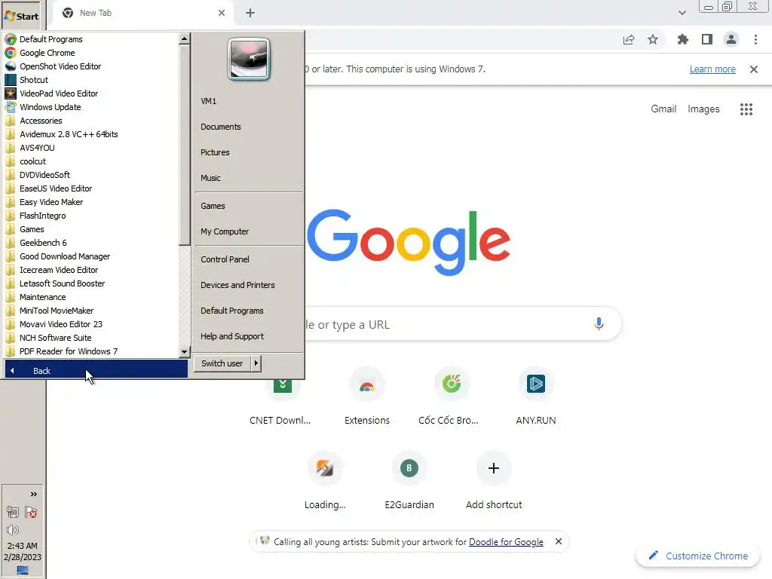Click Customize Chrome button

[x=699, y=556]
